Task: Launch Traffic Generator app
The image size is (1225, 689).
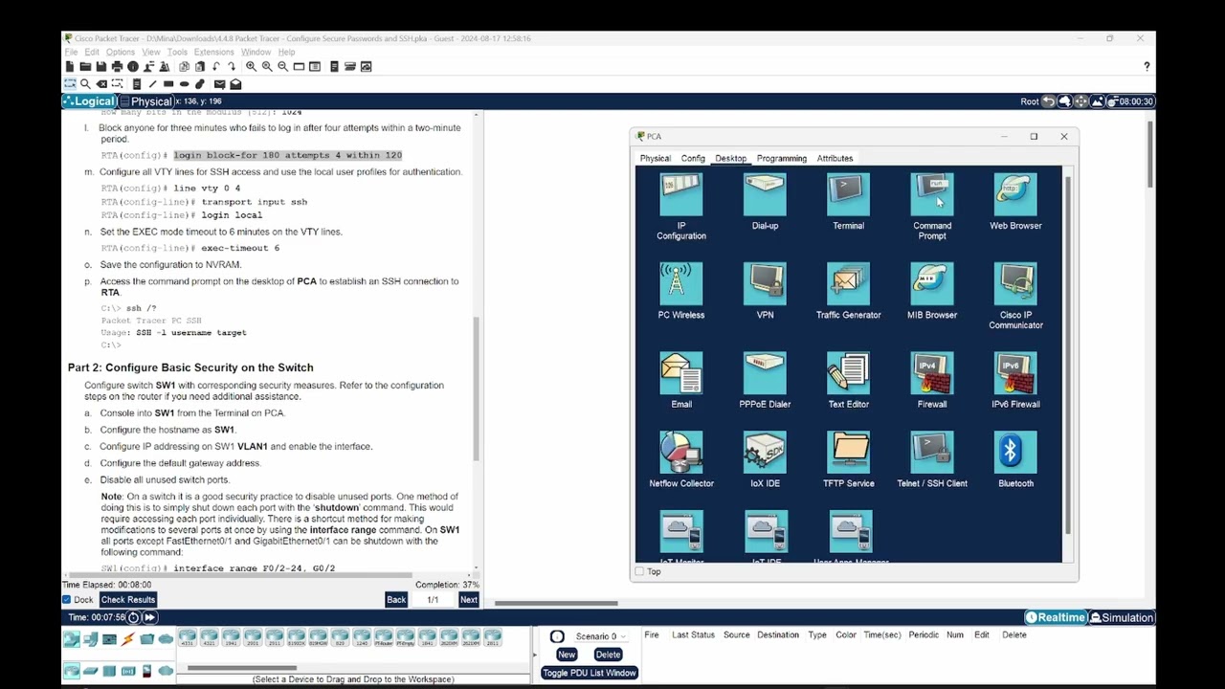Action: click(x=848, y=284)
